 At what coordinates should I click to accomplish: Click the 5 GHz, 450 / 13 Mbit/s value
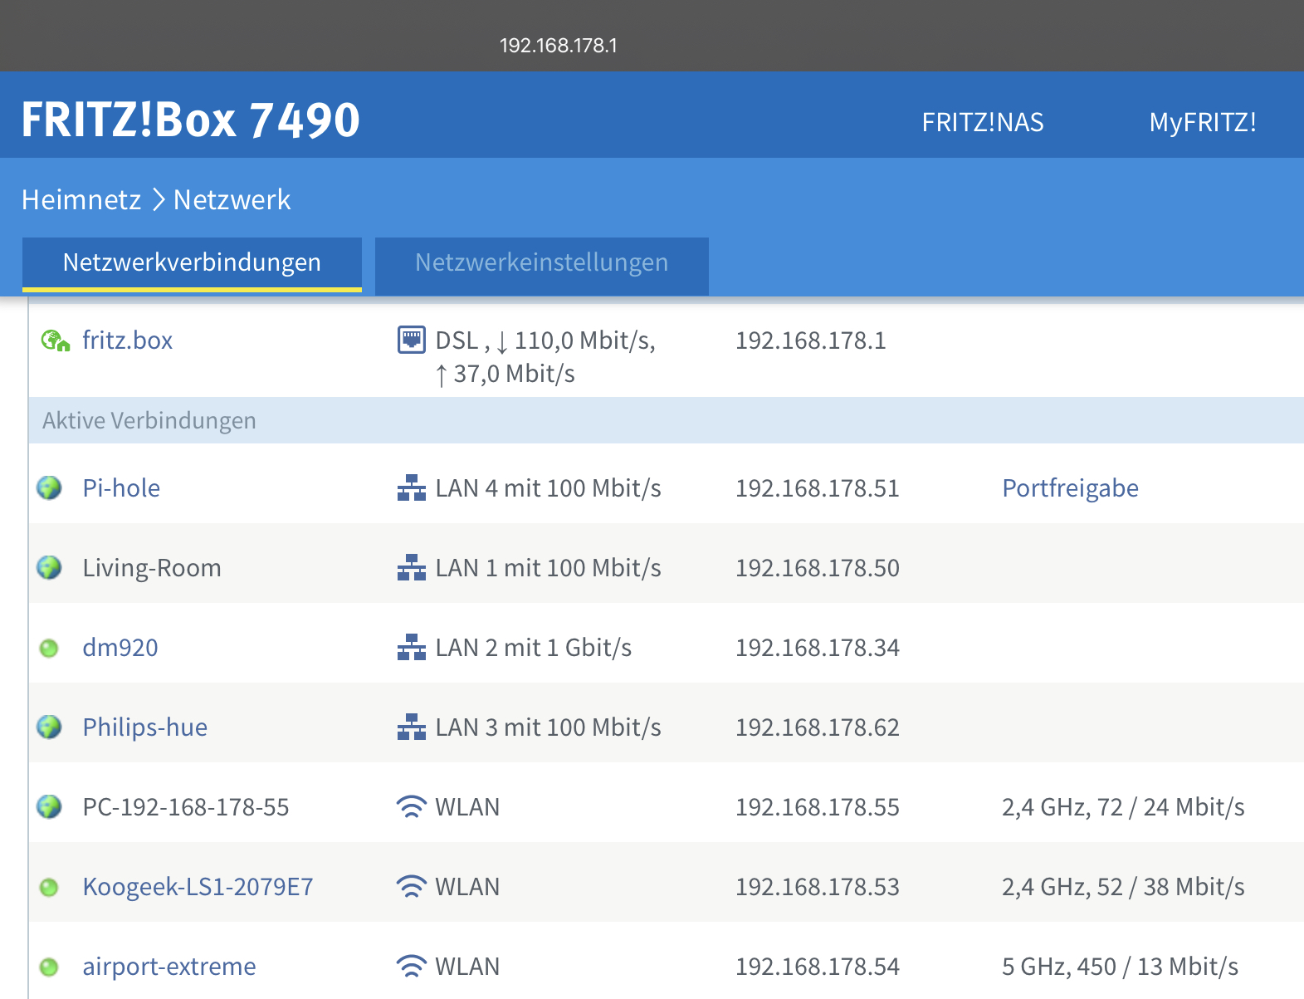coord(1120,967)
